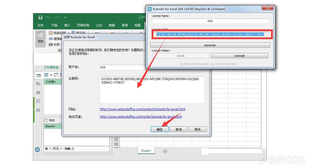
Task: Switch to the 视图 ribbon tab
Action: pyautogui.click(x=138, y=25)
